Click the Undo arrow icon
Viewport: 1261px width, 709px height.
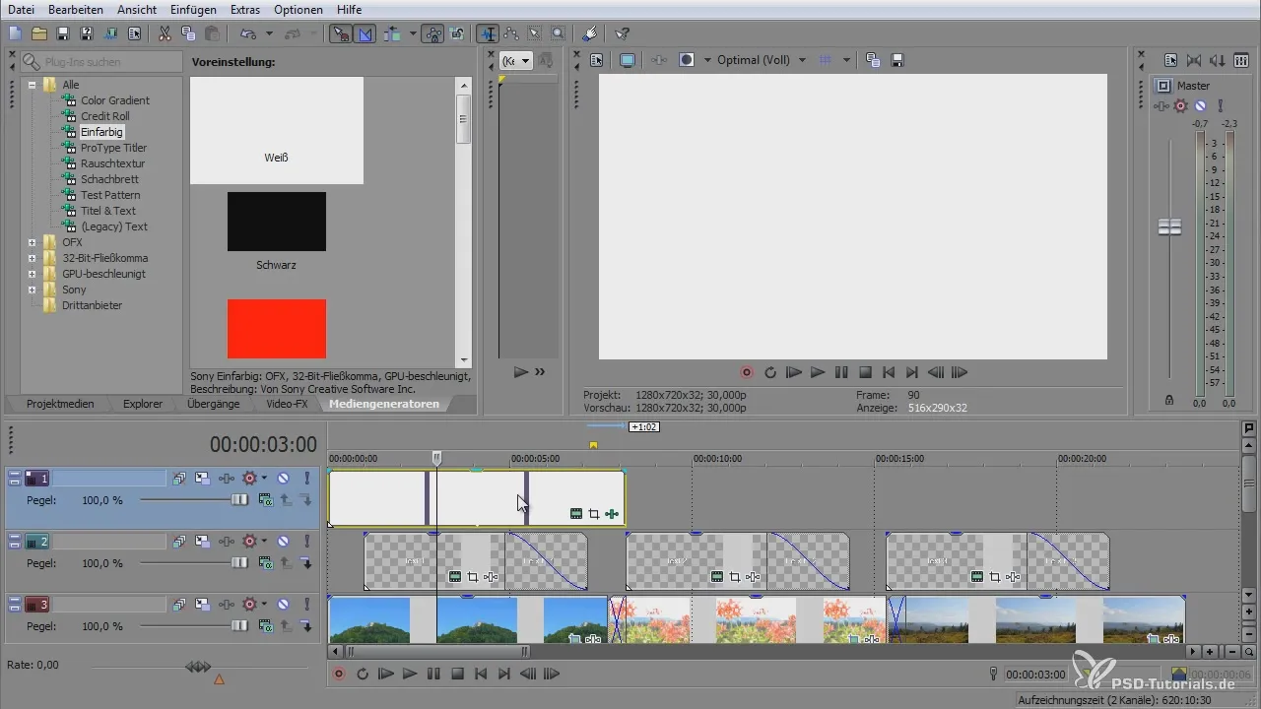[246, 33]
